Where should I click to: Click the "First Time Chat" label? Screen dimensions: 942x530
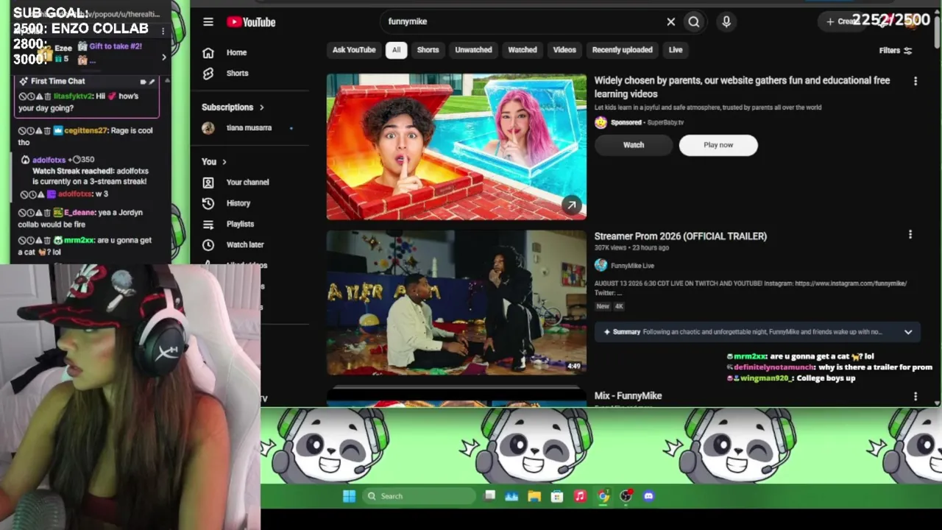point(58,81)
